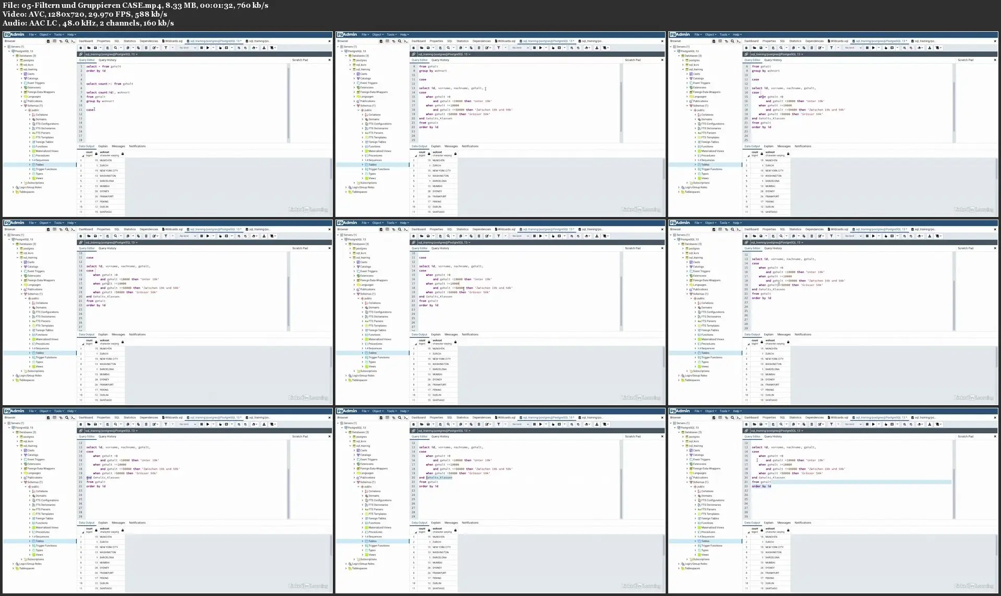The width and height of the screenshot is (1001, 596).
Task: Click the Macros icon in bottom-middle frame toolbar
Action: click(606, 424)
